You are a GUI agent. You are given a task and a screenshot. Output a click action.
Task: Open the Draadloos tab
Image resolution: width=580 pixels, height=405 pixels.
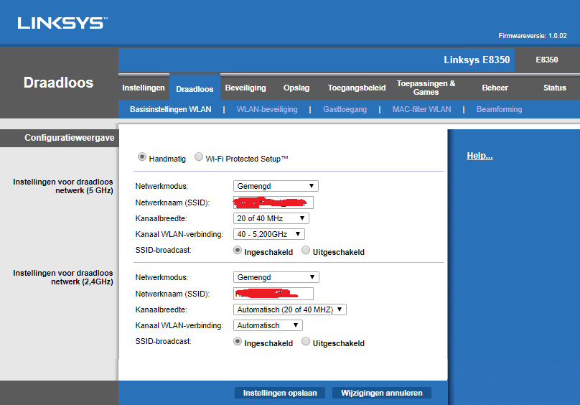195,89
